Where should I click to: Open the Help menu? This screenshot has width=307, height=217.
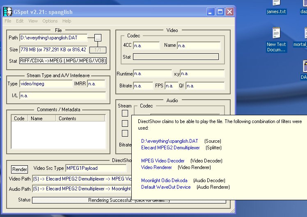(x=67, y=21)
